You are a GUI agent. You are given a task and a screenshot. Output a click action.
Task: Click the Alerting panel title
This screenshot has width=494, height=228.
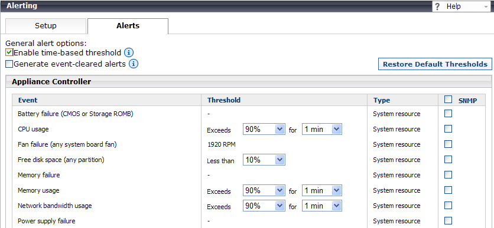22,6
